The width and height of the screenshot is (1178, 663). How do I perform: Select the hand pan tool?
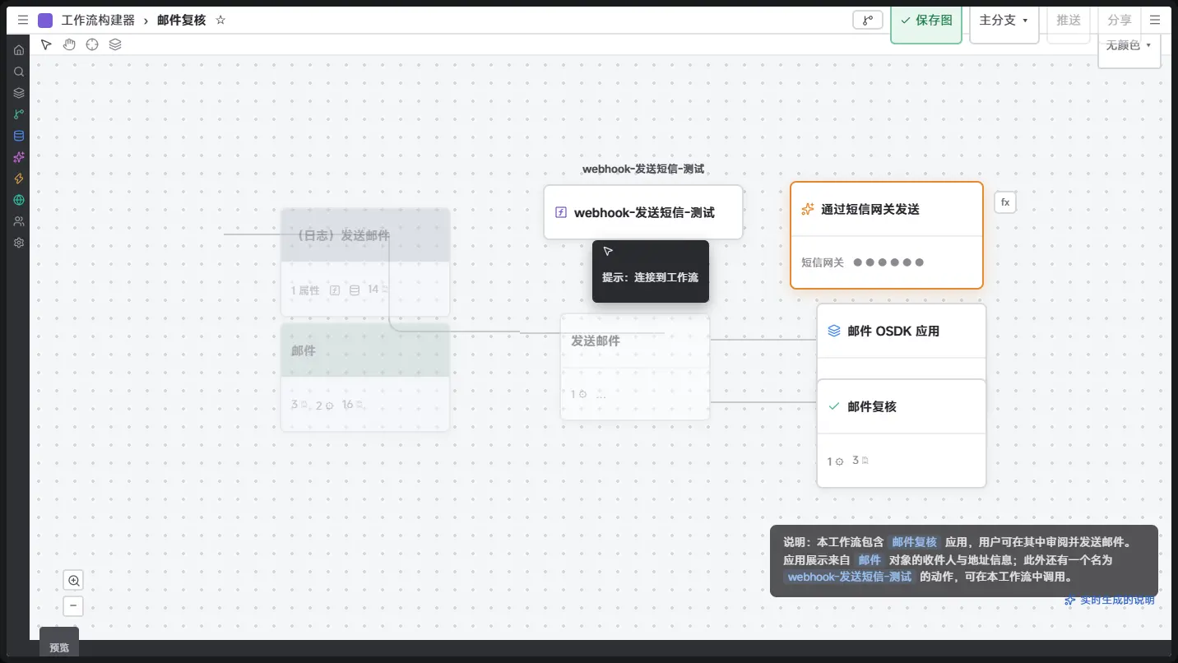pyautogui.click(x=69, y=44)
